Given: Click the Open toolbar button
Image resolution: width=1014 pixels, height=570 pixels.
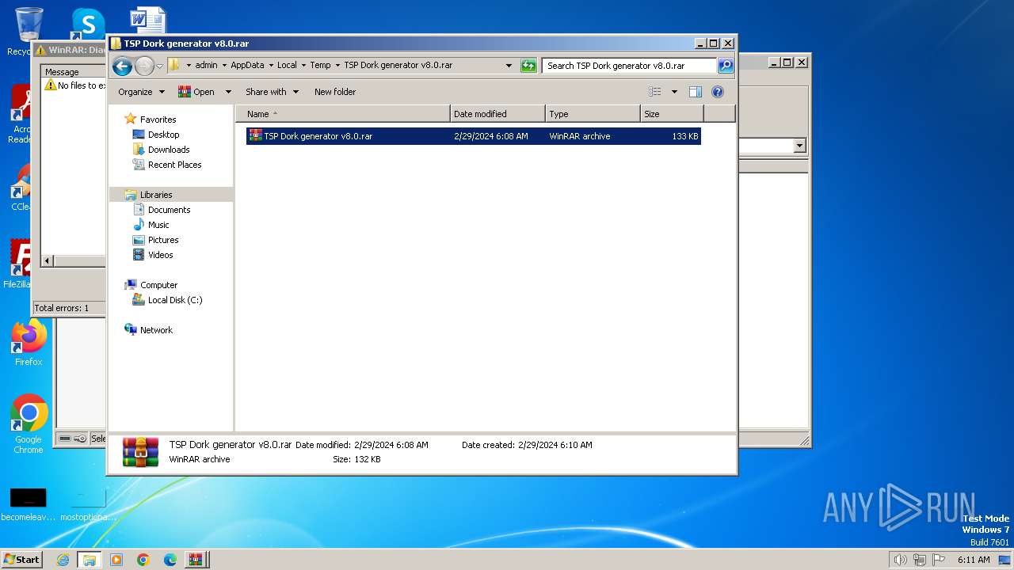Looking at the screenshot, I should 196,92.
